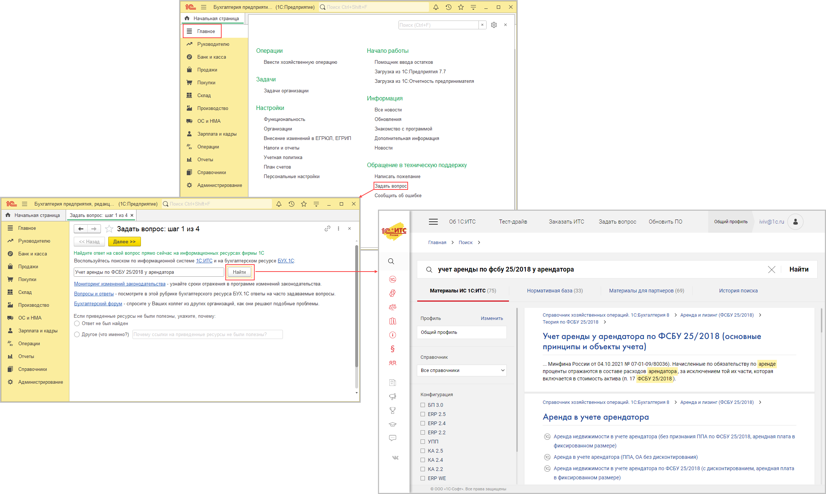Select the 'Ответ не был найден' radio button
This screenshot has height=494, width=826.
point(77,324)
